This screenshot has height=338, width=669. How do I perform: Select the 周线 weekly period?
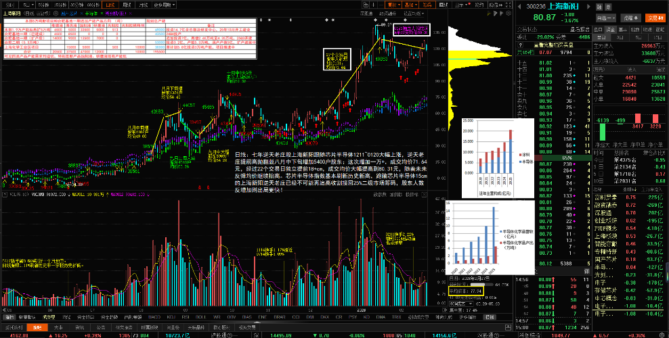coord(127,5)
